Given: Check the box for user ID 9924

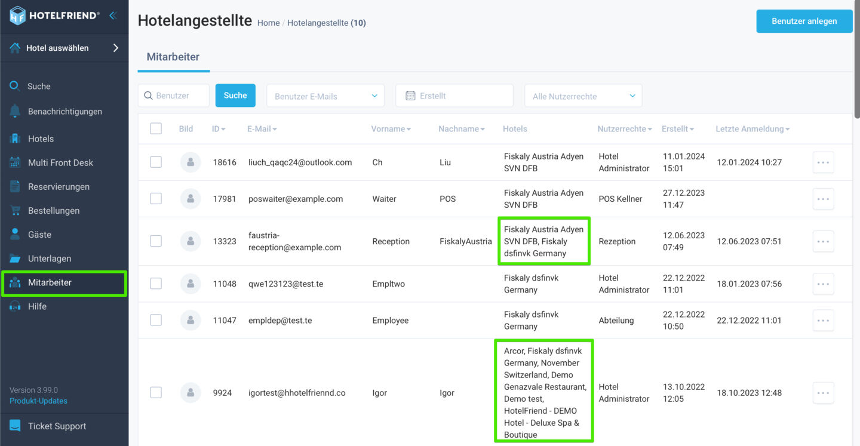Looking at the screenshot, I should click(156, 393).
